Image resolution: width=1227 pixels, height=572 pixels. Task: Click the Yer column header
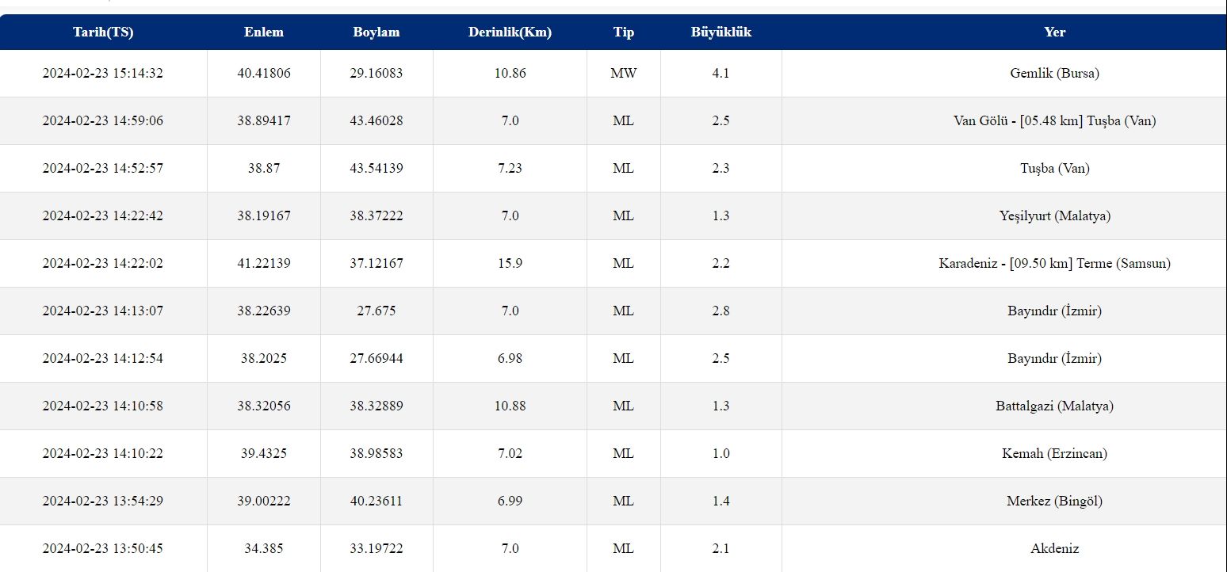[x=1054, y=32]
